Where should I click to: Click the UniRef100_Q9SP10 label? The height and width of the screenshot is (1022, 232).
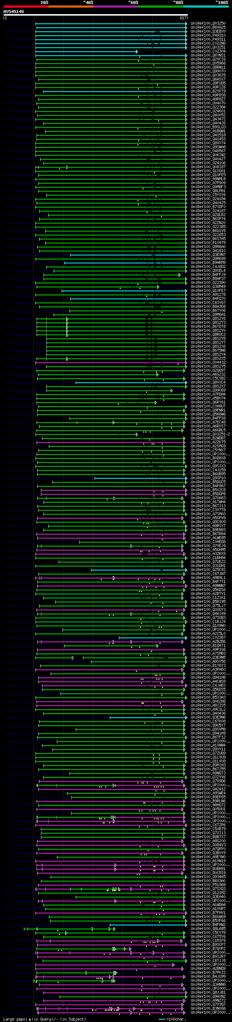[208, 478]
